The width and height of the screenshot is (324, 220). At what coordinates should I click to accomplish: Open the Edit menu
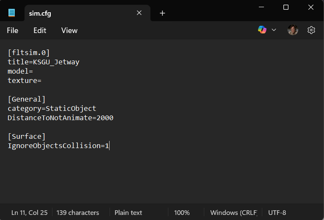coord(40,30)
